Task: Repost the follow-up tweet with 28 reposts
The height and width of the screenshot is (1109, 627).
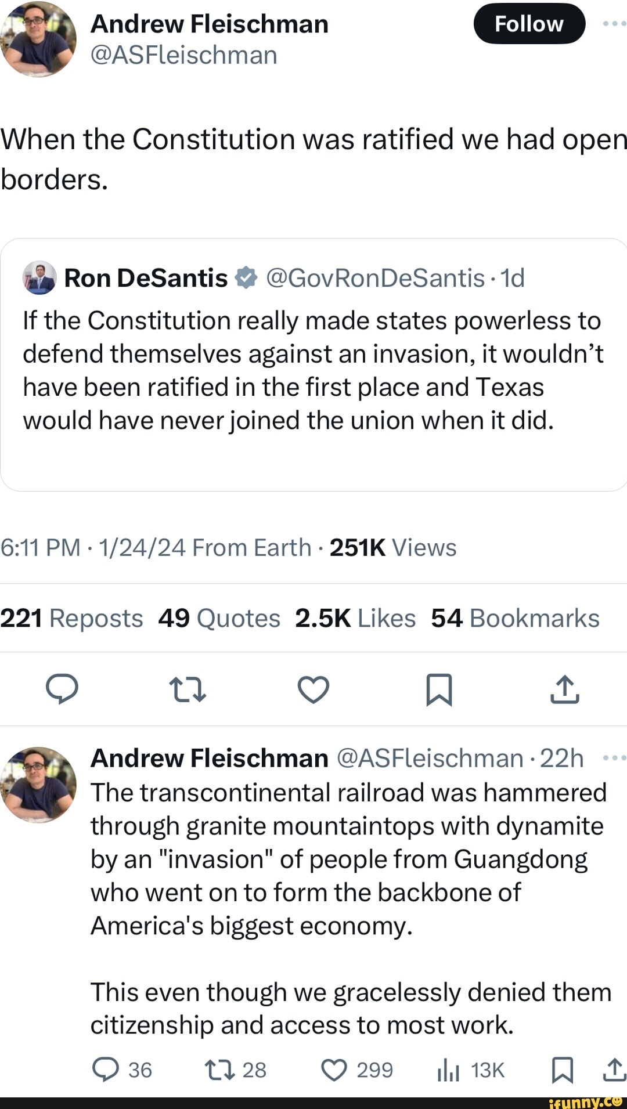Action: coord(219,1070)
